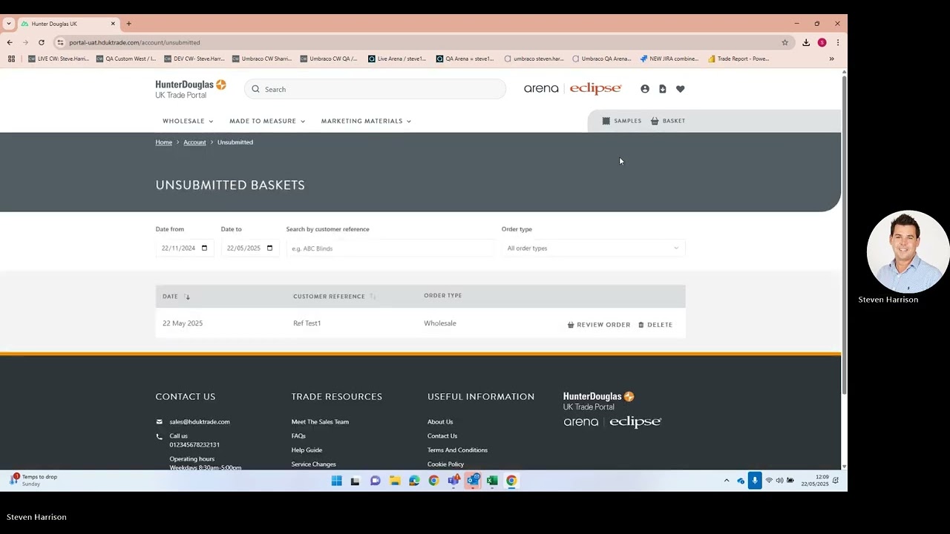Sort by Customer Reference column arrow
The width and height of the screenshot is (950, 534).
(373, 297)
